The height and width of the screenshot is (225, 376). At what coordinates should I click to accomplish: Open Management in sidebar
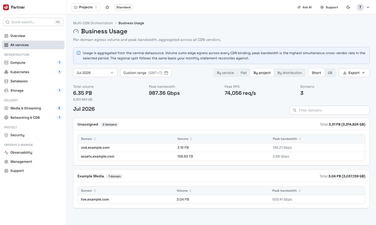(x=33, y=162)
